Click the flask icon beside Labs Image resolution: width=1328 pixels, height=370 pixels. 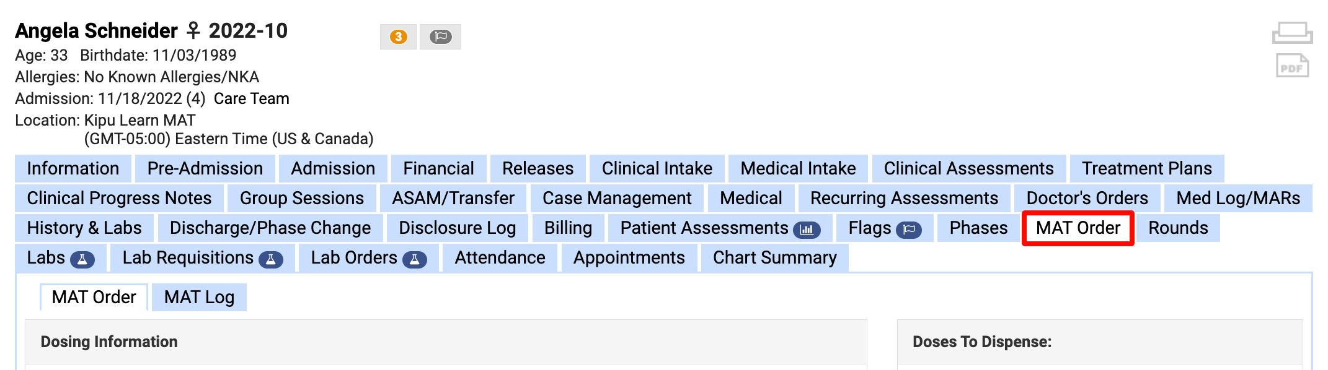(x=82, y=259)
